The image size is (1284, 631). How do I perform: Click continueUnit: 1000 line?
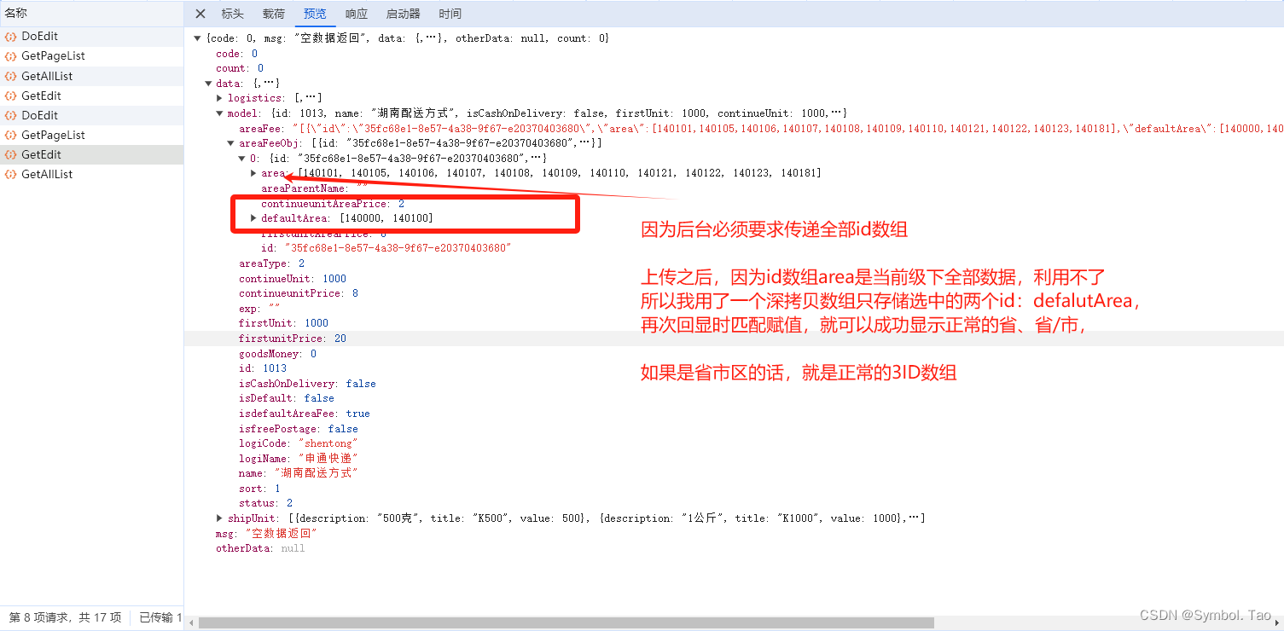click(x=293, y=279)
